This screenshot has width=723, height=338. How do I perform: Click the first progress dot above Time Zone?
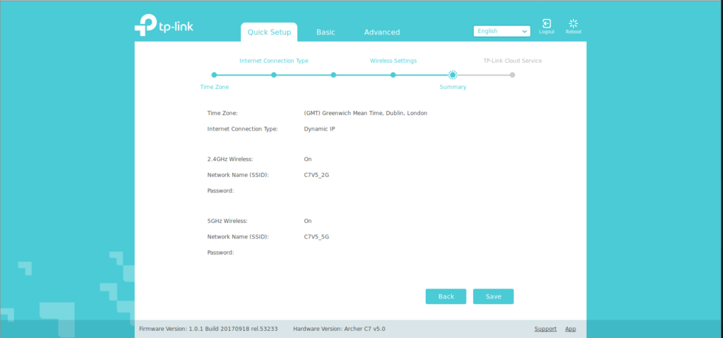click(x=214, y=75)
